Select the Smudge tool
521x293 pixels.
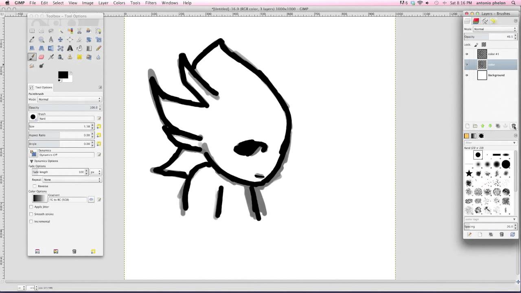pos(41,66)
